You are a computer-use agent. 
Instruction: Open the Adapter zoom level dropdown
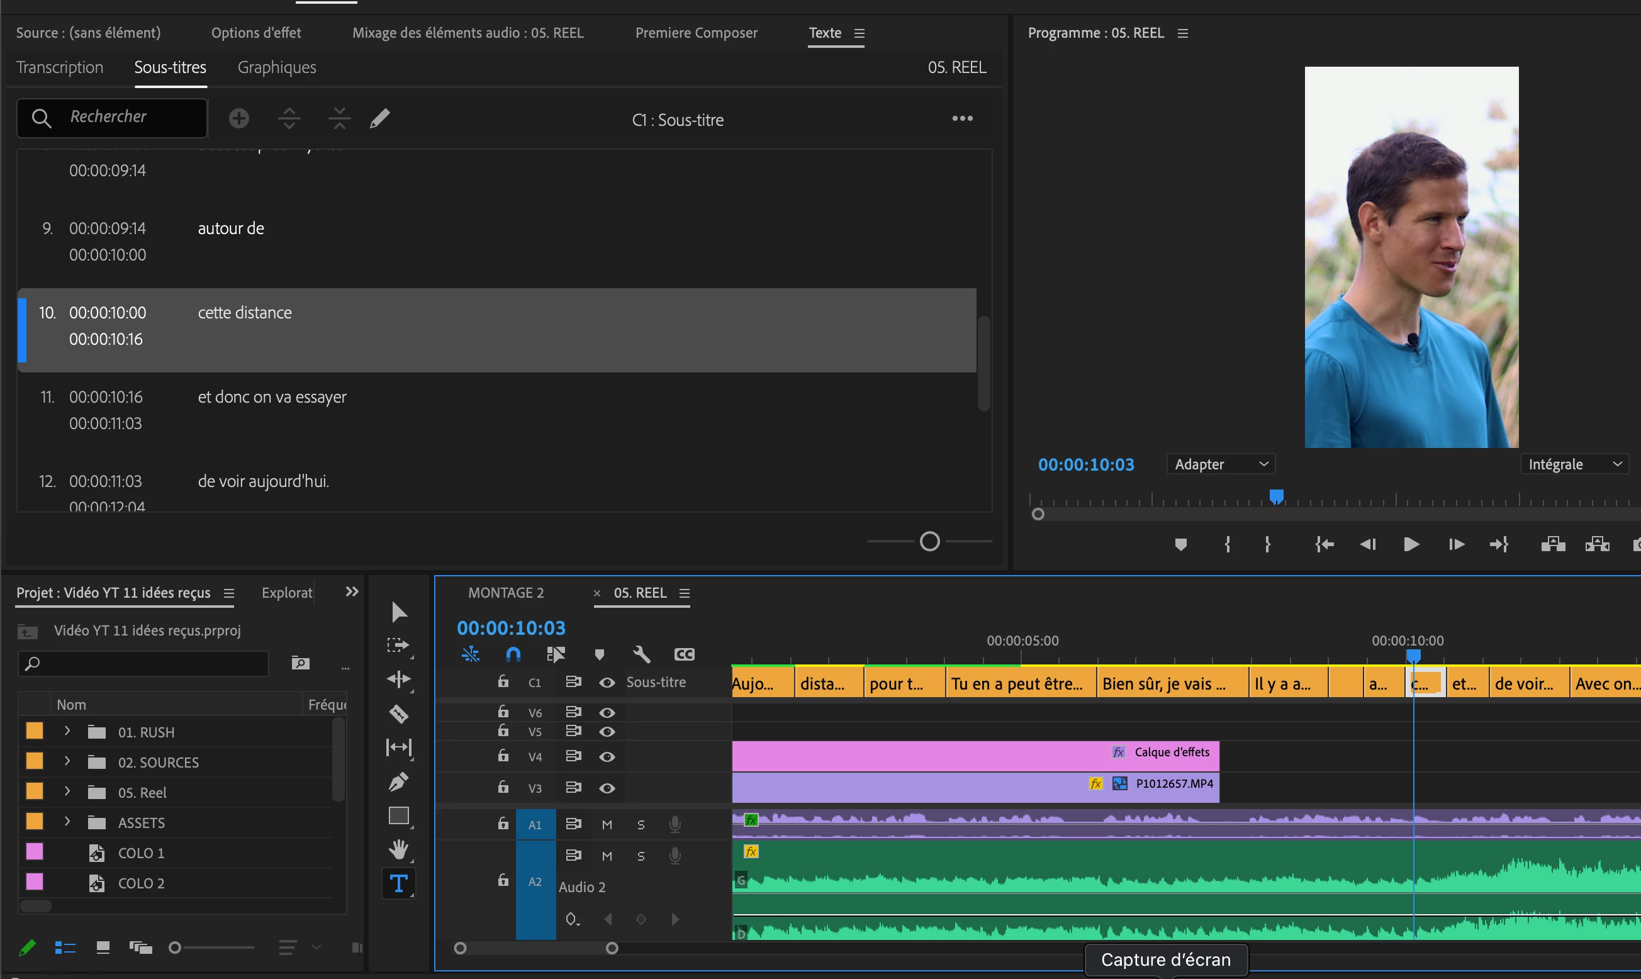point(1220,464)
